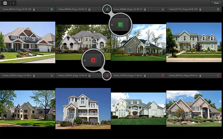Image resolution: width=223 pixels, height=139 pixels.
Task: Toggle the green pick flag on Fotolia_917767_XS.jpg
Action: [x=218, y=9]
